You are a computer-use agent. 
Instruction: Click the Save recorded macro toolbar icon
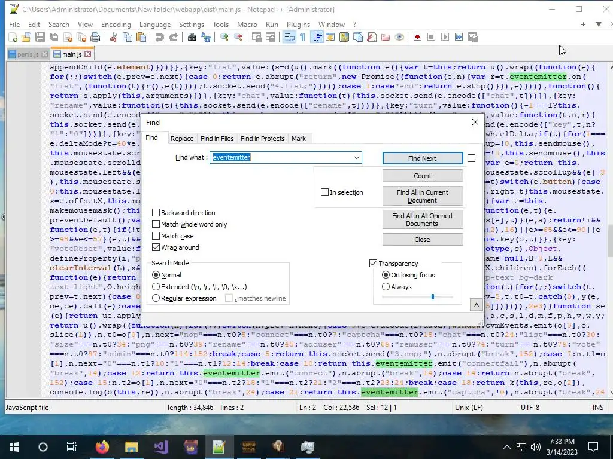(x=473, y=37)
